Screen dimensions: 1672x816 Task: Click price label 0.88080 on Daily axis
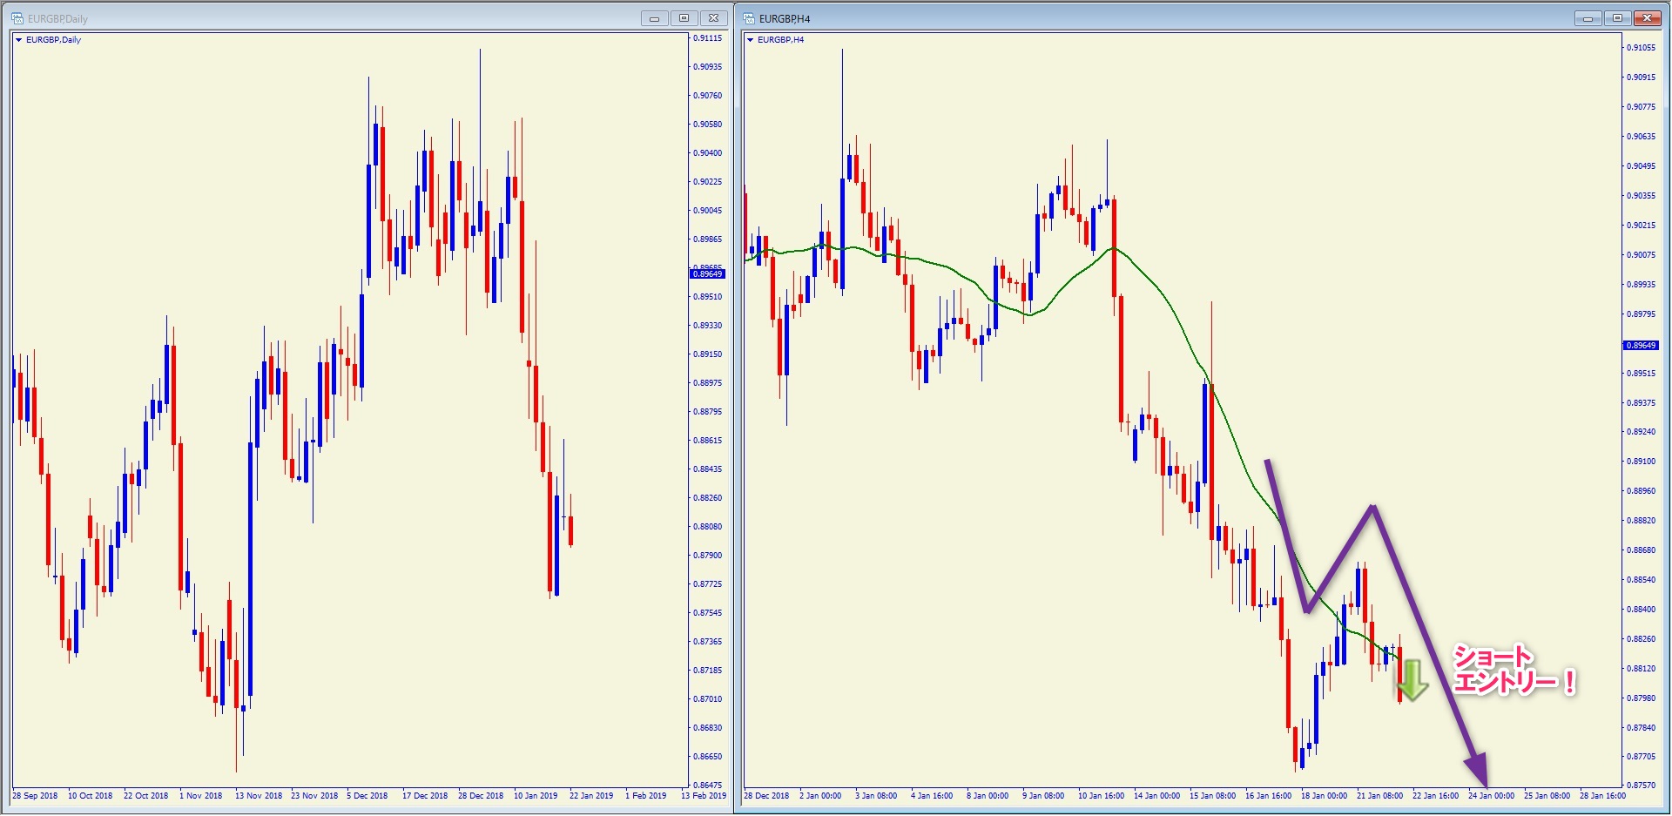coord(707,527)
